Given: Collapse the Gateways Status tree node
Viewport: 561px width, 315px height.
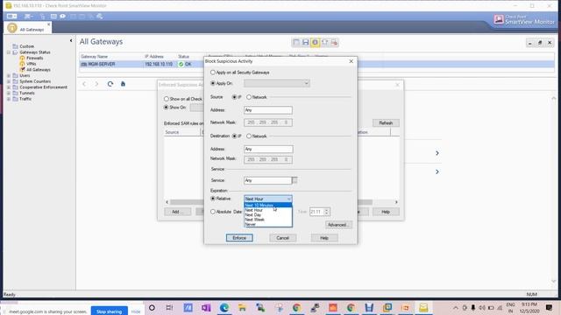Looking at the screenshot, I should [x=9, y=52].
